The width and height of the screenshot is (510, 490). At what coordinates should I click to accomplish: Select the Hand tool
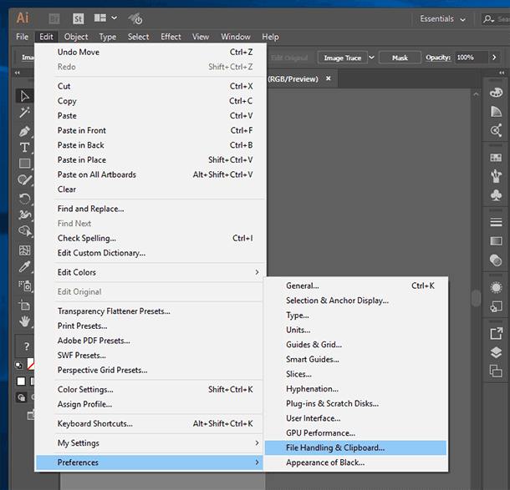tap(24, 321)
